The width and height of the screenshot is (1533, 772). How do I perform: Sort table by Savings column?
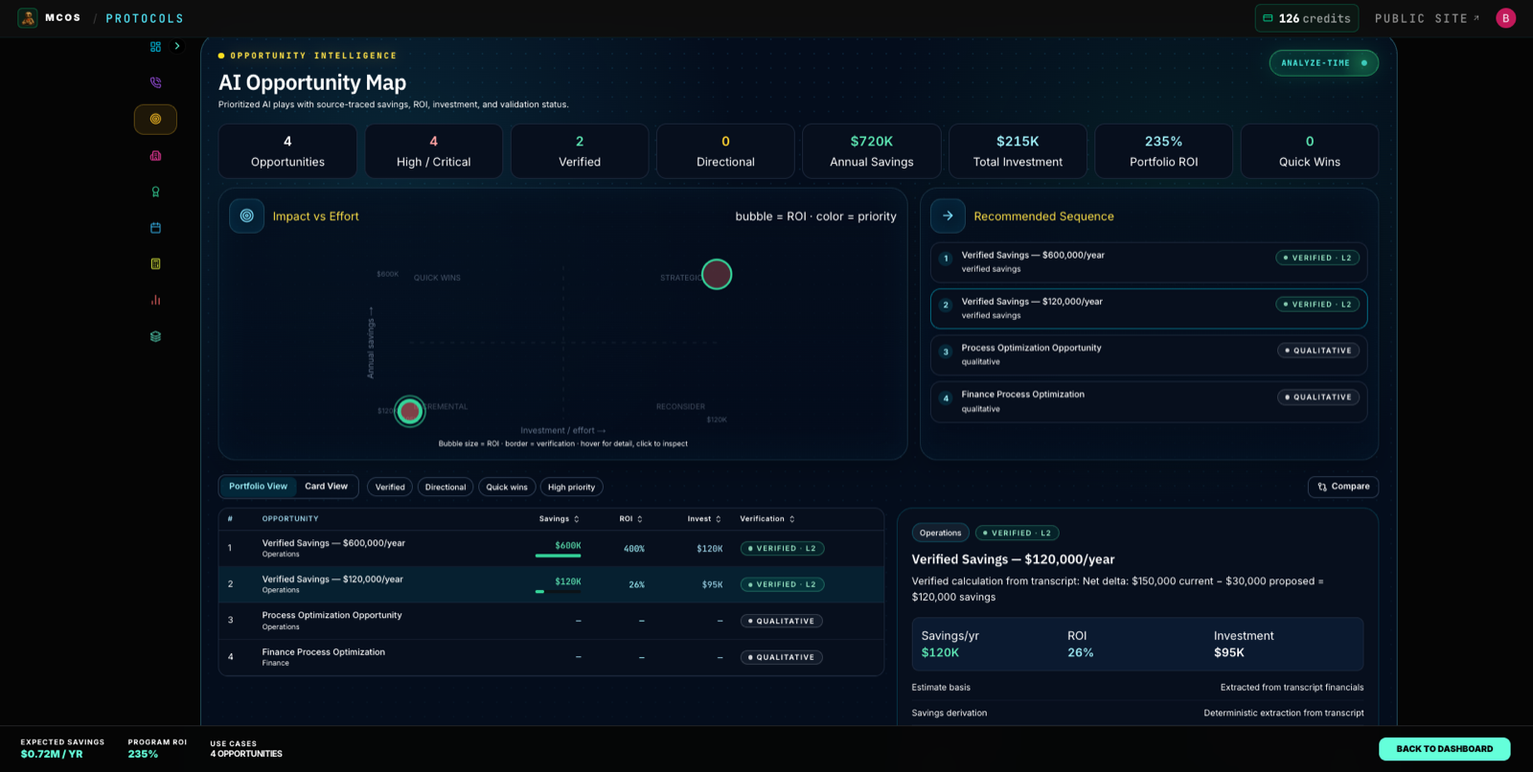(559, 519)
